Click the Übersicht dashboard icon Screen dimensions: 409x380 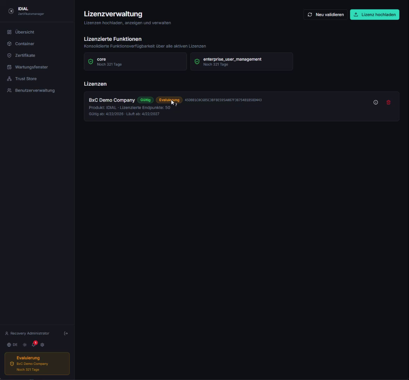(x=10, y=32)
